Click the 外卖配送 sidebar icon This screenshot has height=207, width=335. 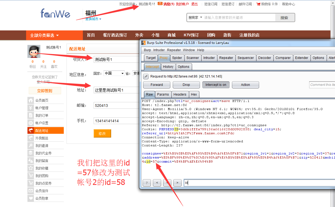31,138
